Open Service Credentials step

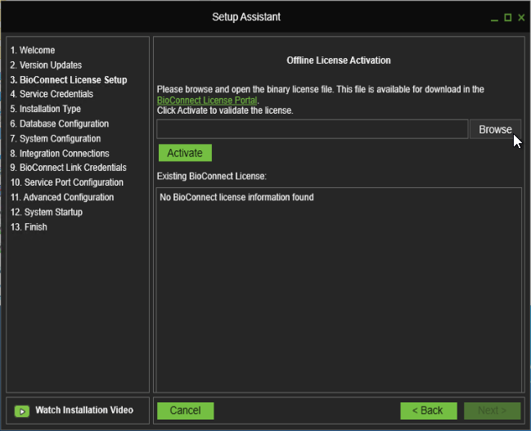click(52, 95)
